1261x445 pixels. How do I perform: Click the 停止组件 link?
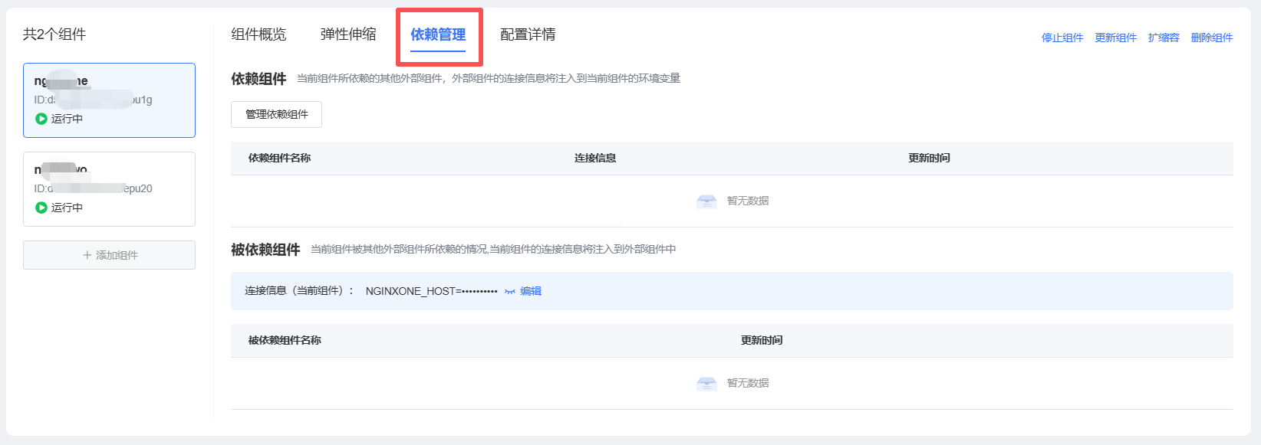point(1062,38)
